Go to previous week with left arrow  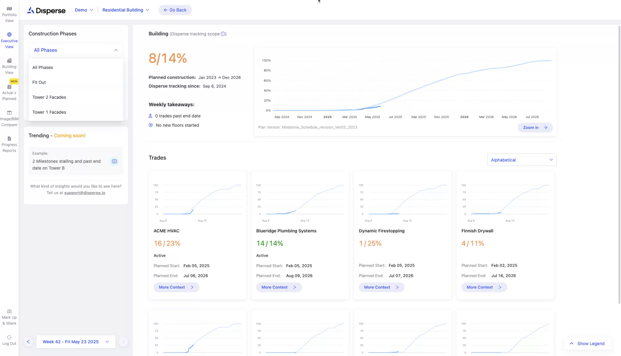tap(28, 342)
